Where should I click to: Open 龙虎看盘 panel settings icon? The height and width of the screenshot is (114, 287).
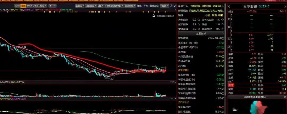(285, 97)
